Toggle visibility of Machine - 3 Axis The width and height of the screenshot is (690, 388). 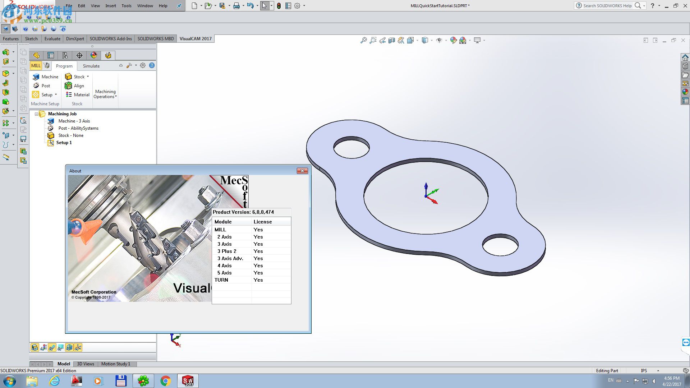tap(51, 121)
